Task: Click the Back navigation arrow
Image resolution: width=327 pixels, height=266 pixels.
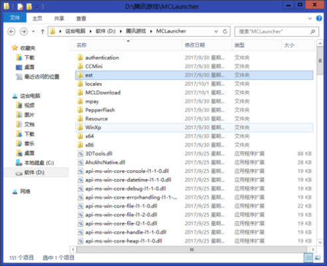Action: point(11,31)
